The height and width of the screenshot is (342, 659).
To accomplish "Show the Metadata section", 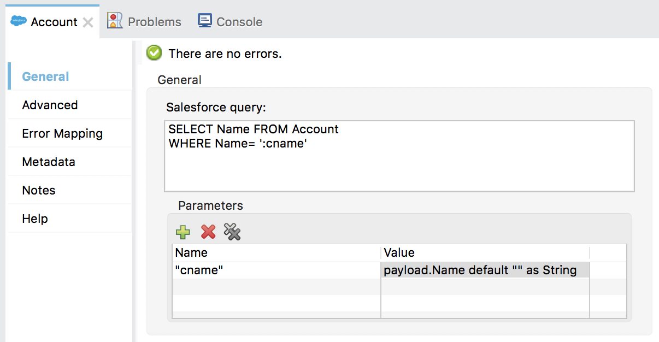I will [x=49, y=162].
